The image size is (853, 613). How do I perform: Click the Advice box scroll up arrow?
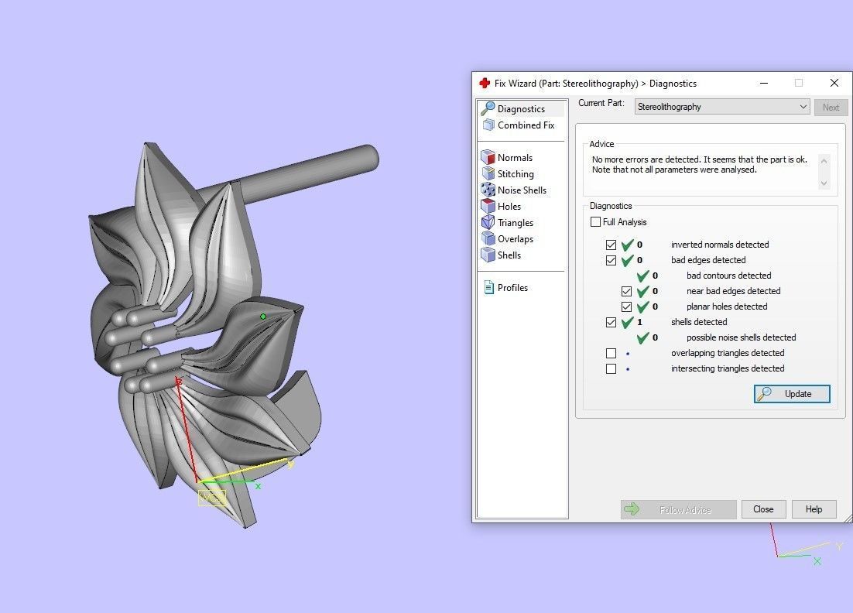824,161
